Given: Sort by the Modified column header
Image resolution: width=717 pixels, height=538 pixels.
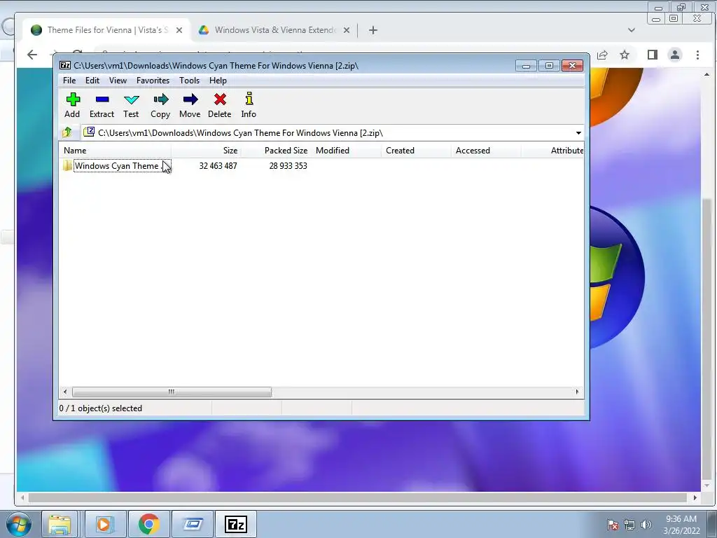Looking at the screenshot, I should click(346, 151).
